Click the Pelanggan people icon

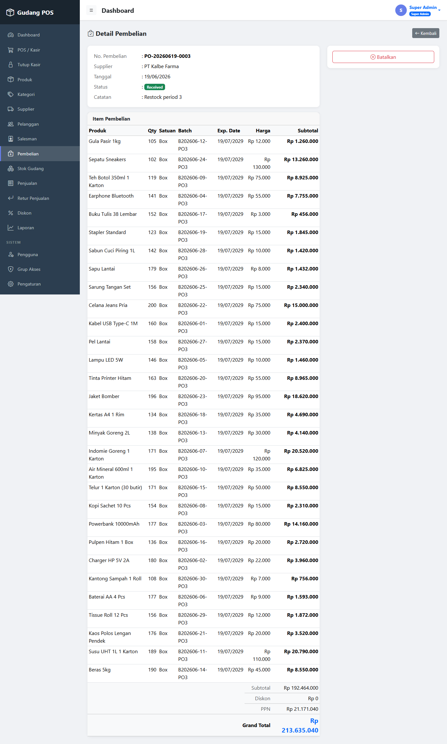(11, 124)
